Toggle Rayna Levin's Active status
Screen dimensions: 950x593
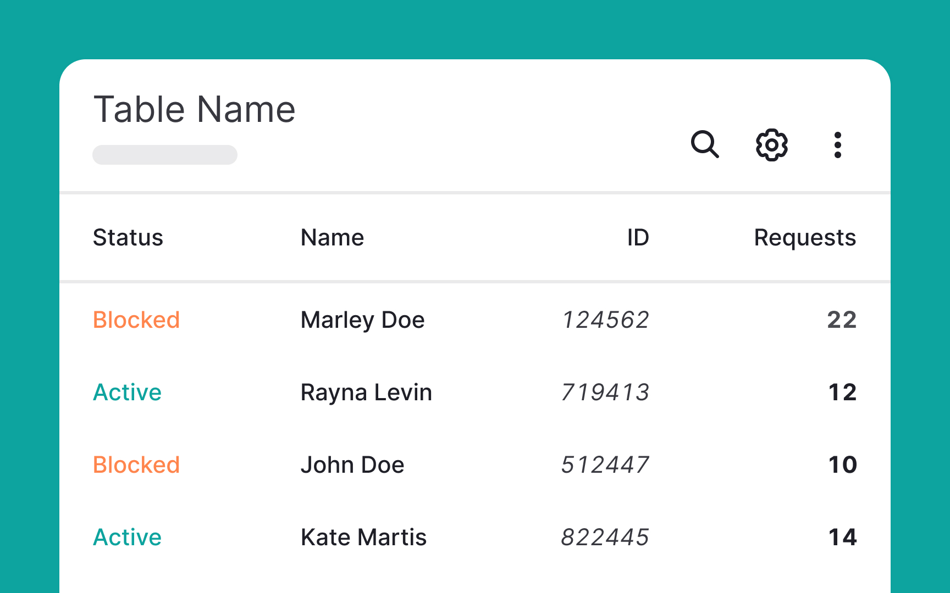127,392
